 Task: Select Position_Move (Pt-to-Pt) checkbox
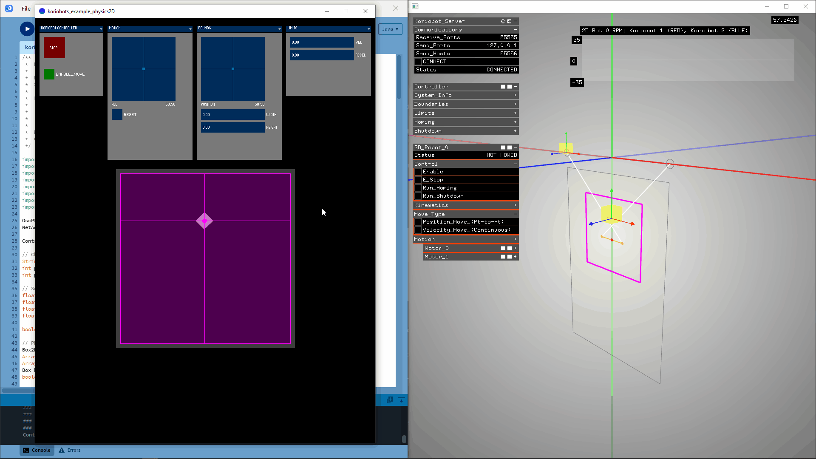(x=418, y=222)
